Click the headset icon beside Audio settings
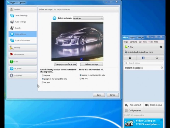The width and height of the screenshot is (170, 128). (12, 22)
